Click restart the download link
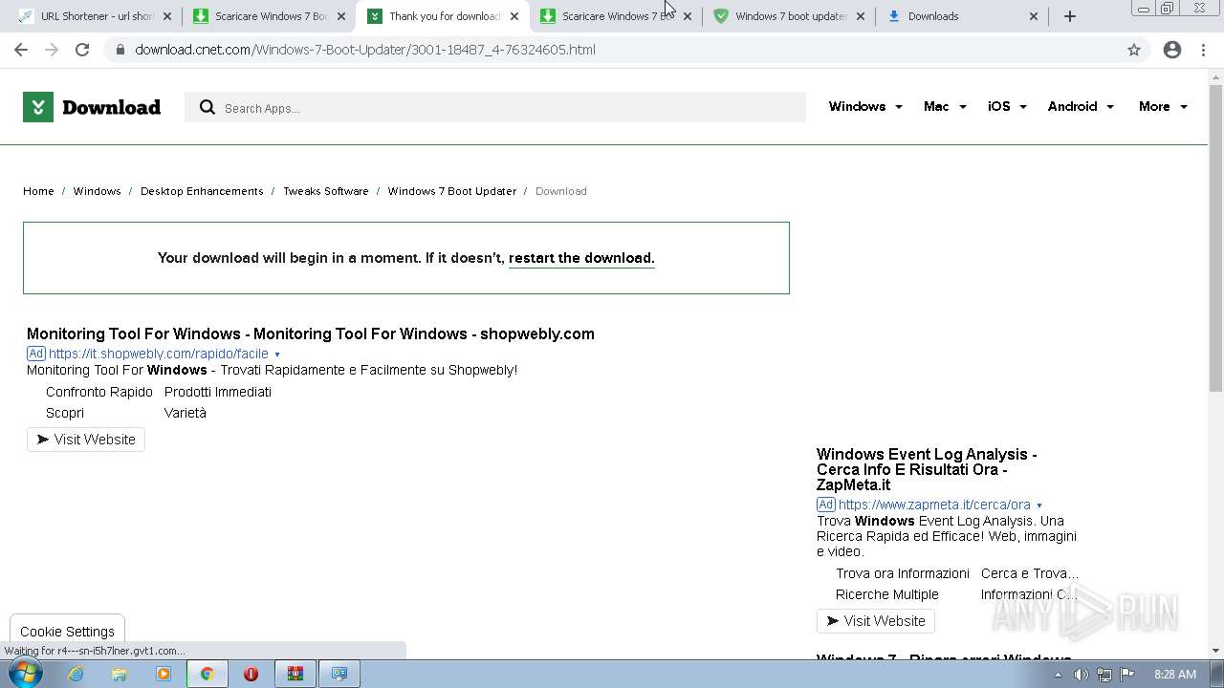The image size is (1224, 688). [x=581, y=258]
